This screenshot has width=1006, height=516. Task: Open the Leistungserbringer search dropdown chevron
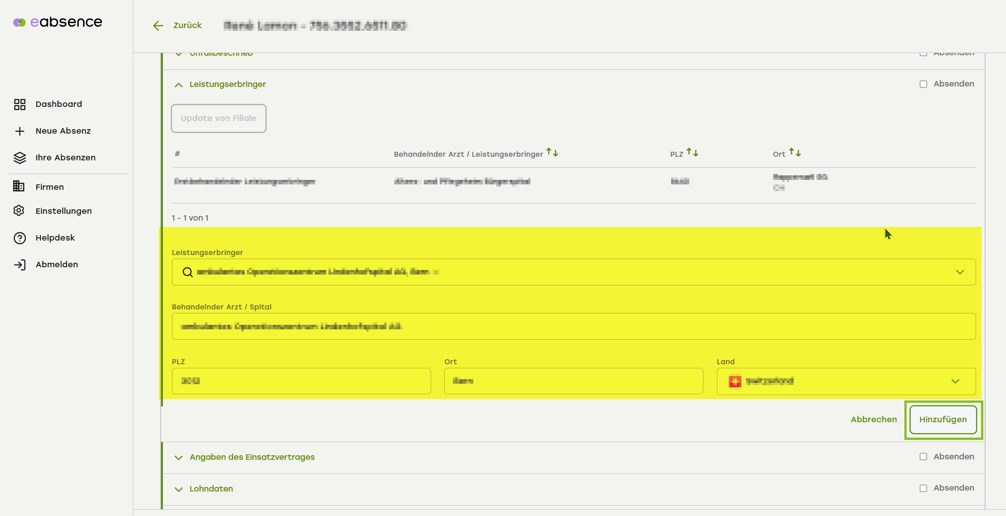(x=960, y=272)
